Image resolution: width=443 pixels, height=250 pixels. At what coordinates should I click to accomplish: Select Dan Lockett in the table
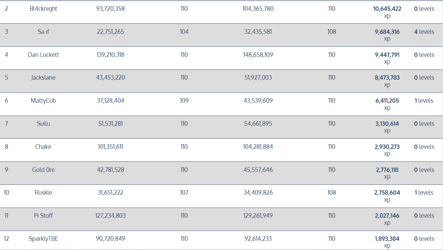pos(43,55)
